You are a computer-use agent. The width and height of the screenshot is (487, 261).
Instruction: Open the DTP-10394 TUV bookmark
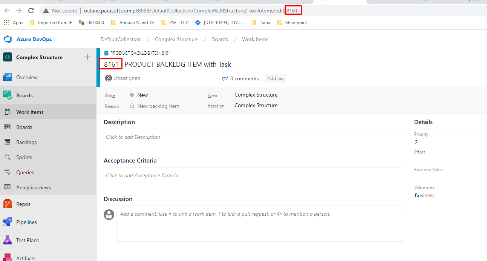(x=220, y=23)
